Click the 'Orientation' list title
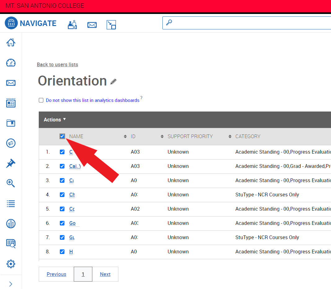331x289 pixels. click(x=73, y=81)
